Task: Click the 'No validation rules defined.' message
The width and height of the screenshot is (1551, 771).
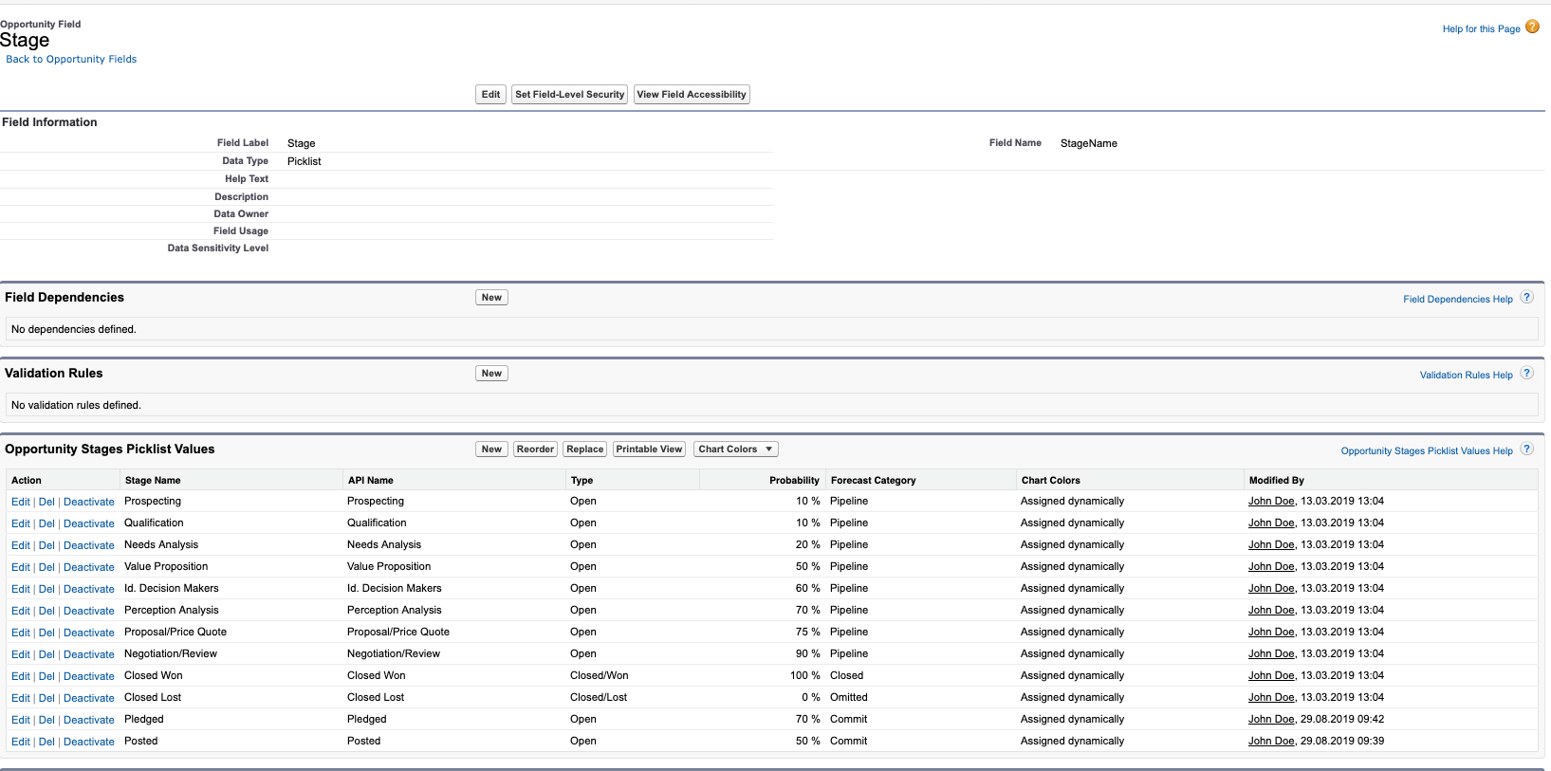Action: click(x=76, y=405)
